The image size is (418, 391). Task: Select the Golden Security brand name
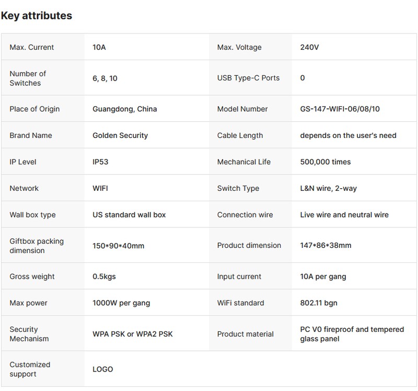tap(120, 135)
